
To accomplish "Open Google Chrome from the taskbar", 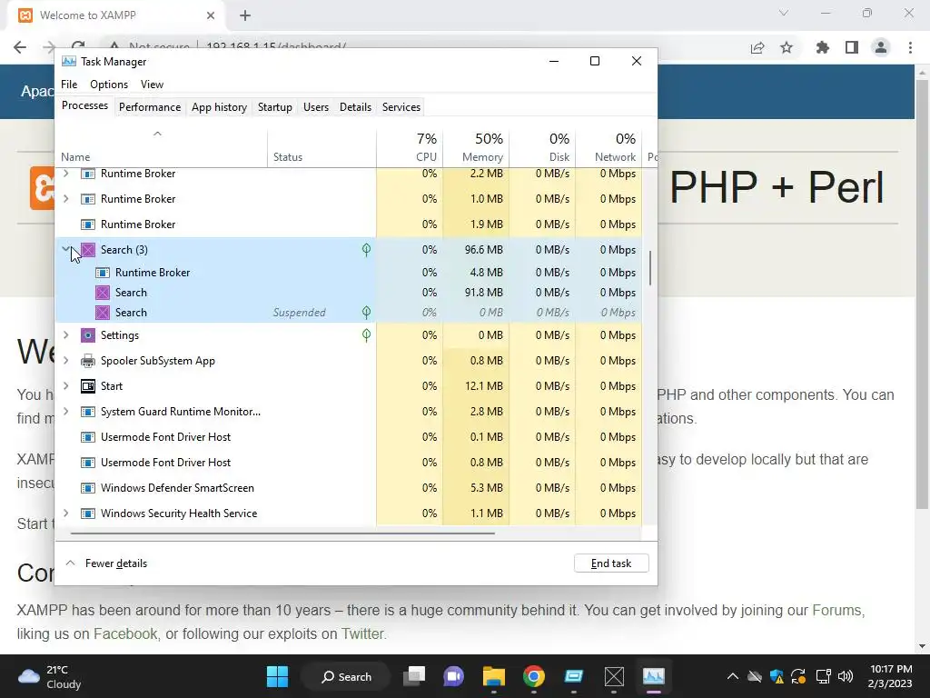I will click(x=534, y=676).
